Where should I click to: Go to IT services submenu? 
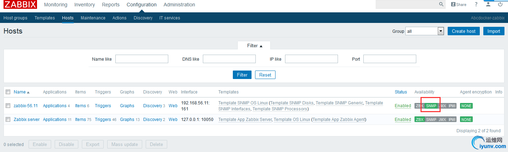click(170, 18)
